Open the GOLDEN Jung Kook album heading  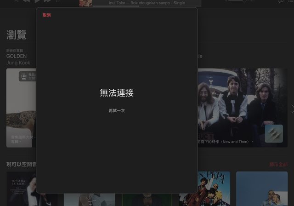(x=17, y=56)
